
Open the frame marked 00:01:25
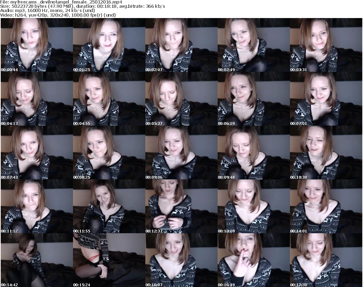(109, 45)
